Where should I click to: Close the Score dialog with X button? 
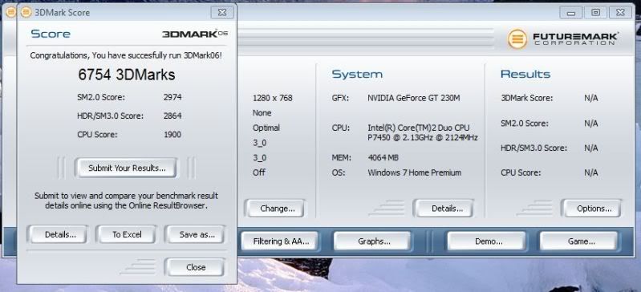(222, 12)
